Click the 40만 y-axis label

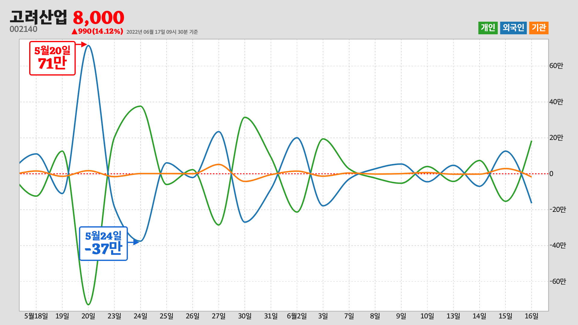(556, 102)
